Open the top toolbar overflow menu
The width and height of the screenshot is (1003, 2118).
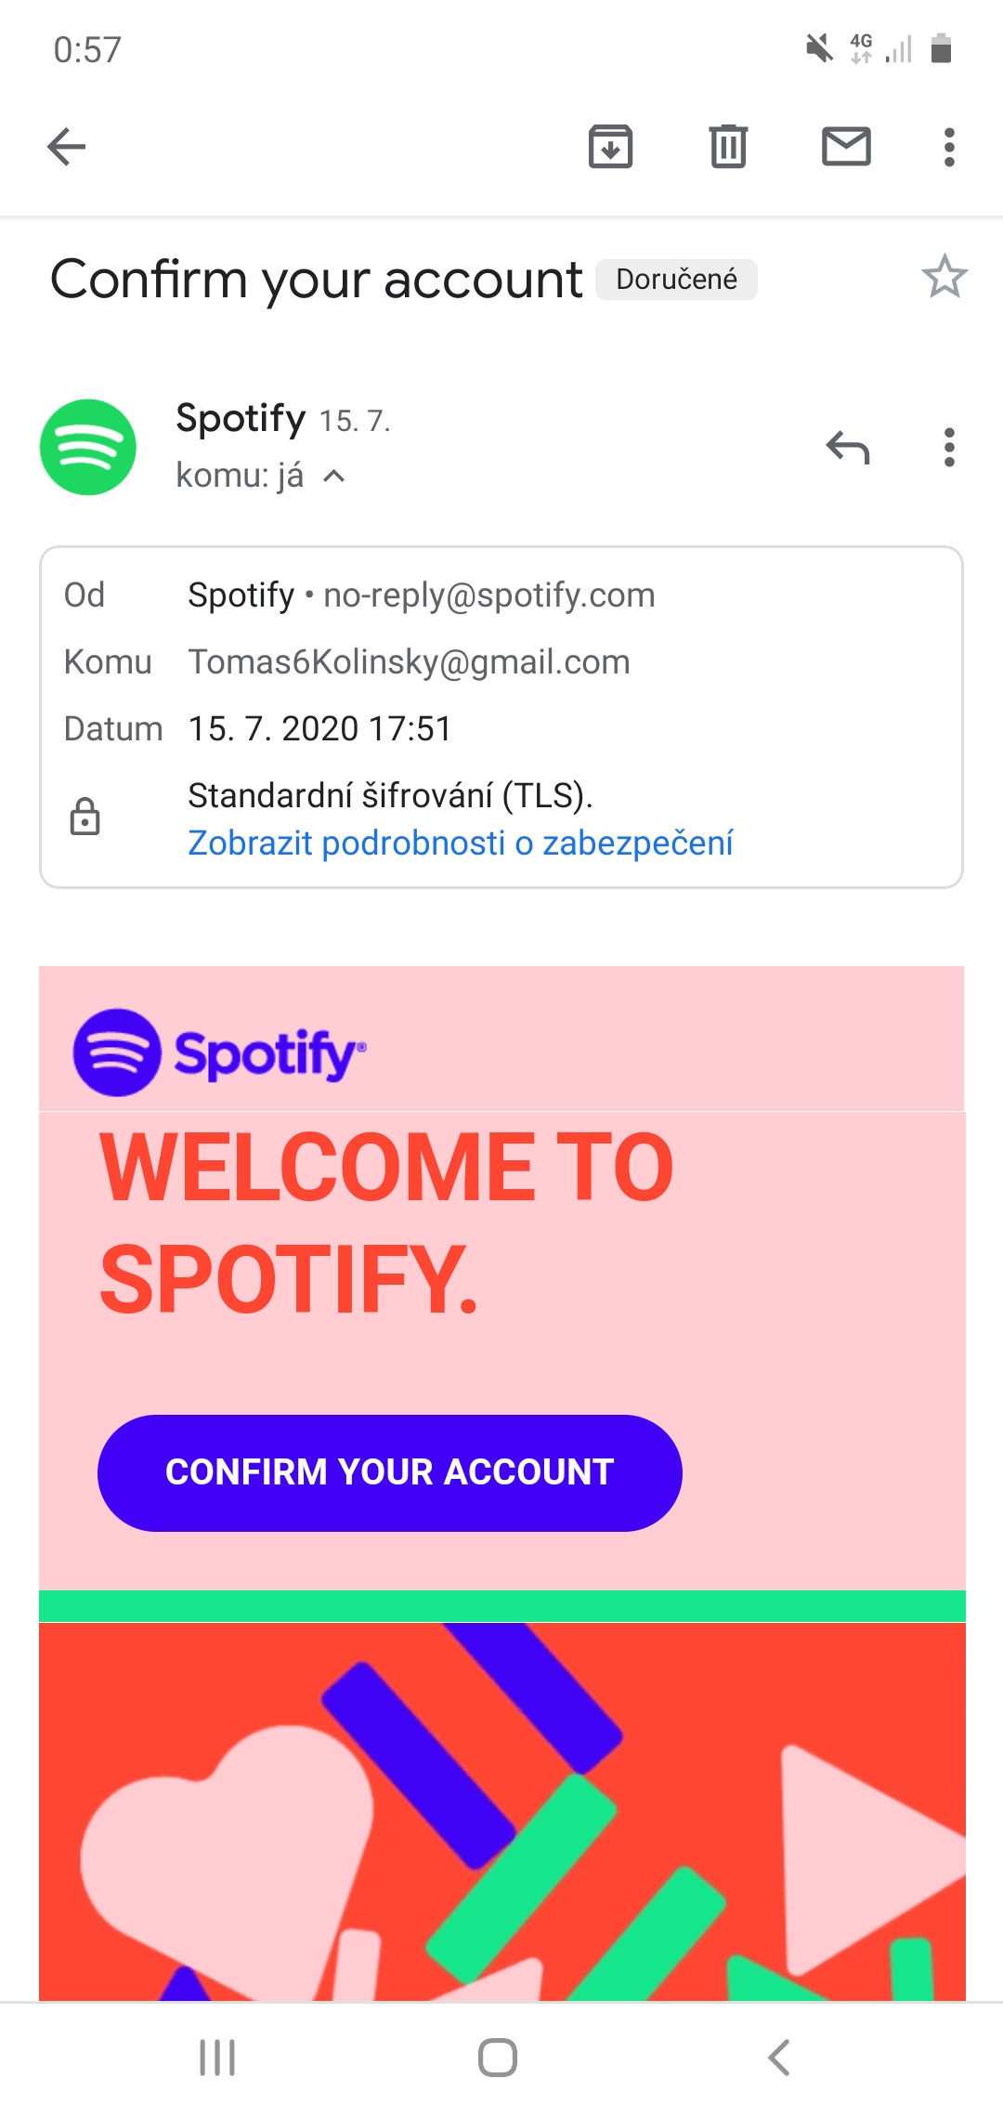pos(948,147)
